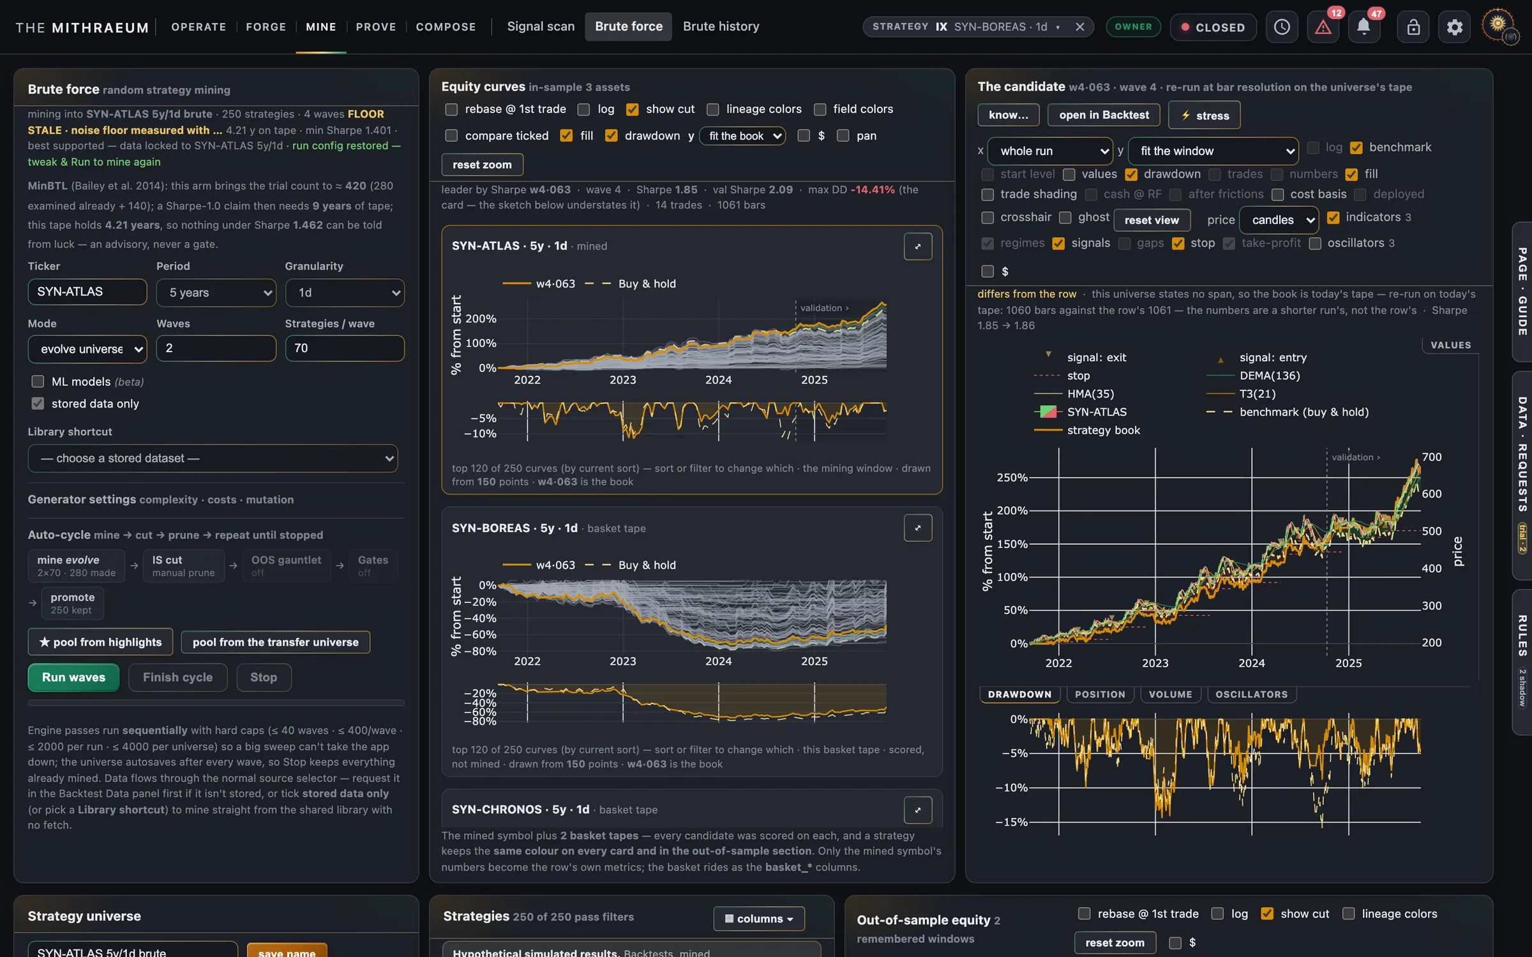
Task: Click the signal: exit legend marker
Action: pyautogui.click(x=1048, y=355)
